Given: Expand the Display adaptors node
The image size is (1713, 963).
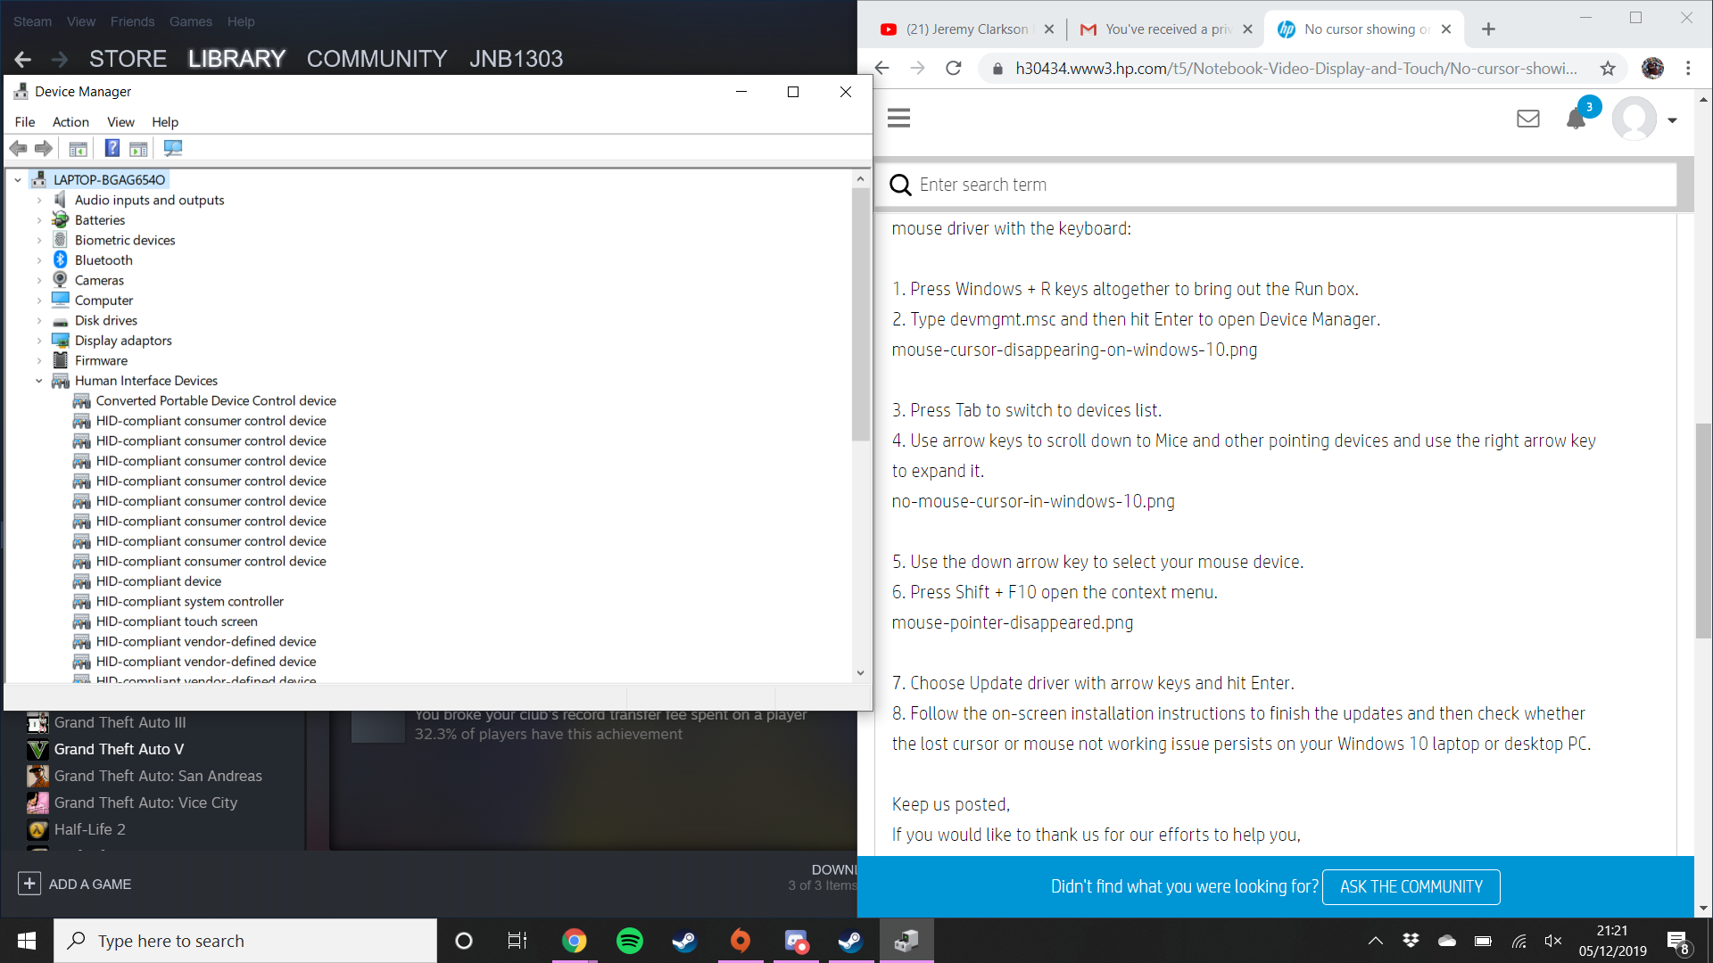Looking at the screenshot, I should [39, 341].
